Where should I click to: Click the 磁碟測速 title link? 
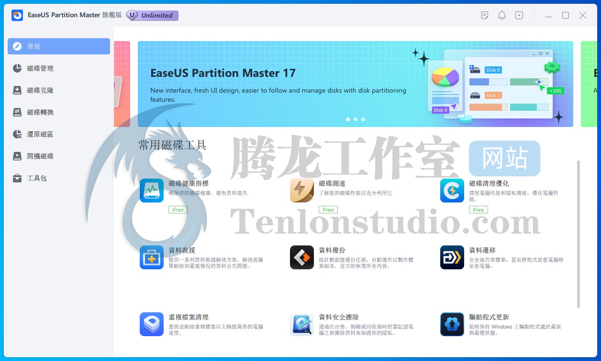(x=332, y=183)
